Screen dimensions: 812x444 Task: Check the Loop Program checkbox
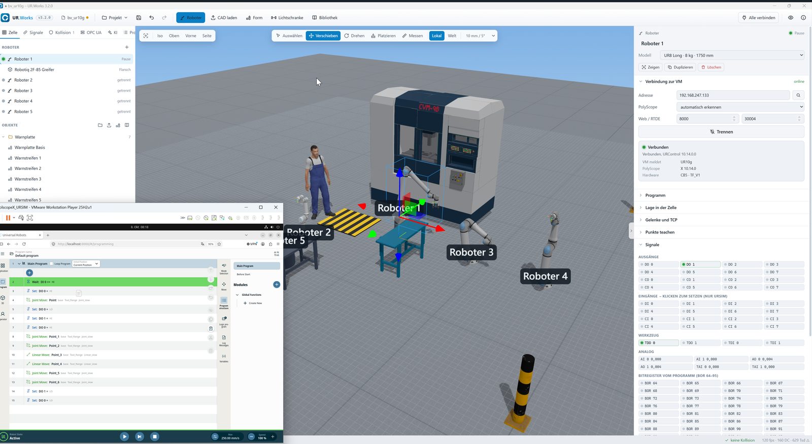click(x=52, y=264)
